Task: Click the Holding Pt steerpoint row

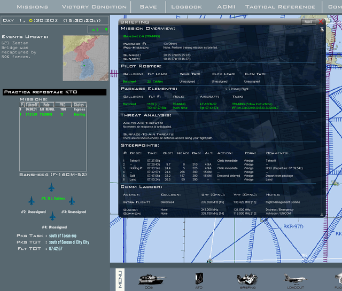Action: click(213, 168)
